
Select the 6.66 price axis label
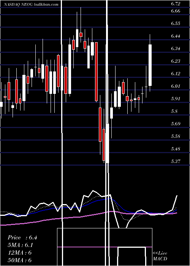(x=176, y=11)
